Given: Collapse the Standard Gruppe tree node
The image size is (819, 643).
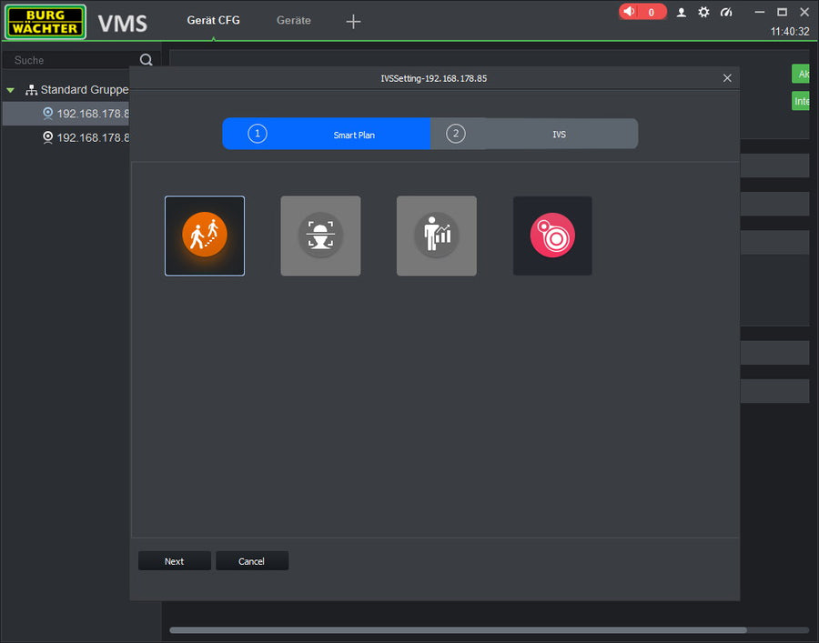Looking at the screenshot, I should [x=11, y=90].
